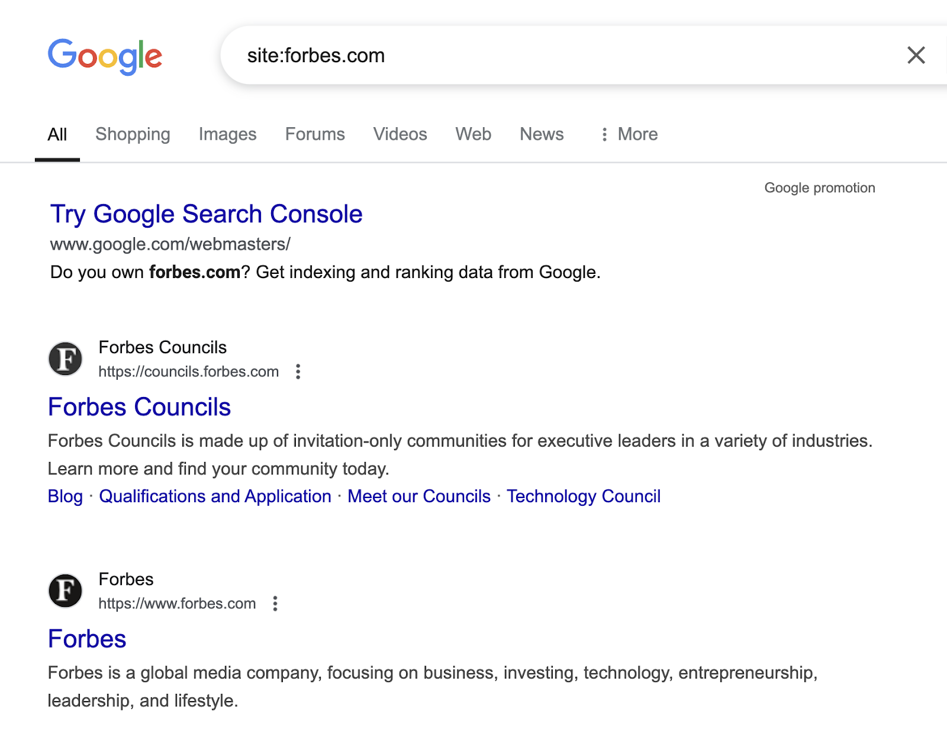Viewport: 947px width, 743px height.
Task: Open the Forbes homepage result link
Action: pos(86,638)
